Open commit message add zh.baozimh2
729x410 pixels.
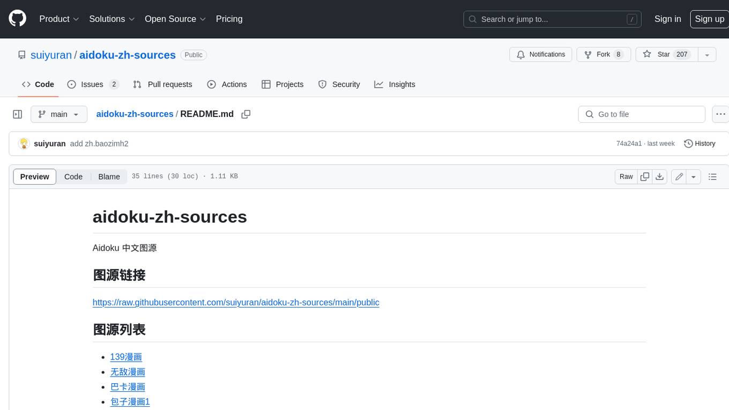pos(99,144)
